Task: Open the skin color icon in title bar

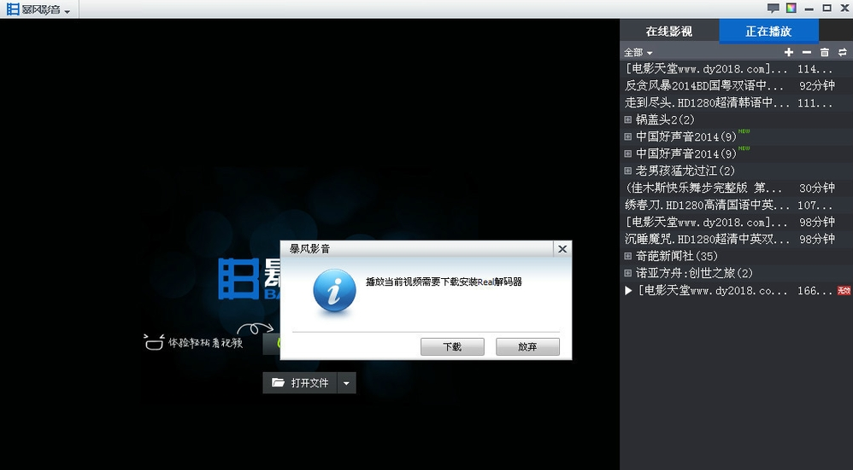Action: 791,9
